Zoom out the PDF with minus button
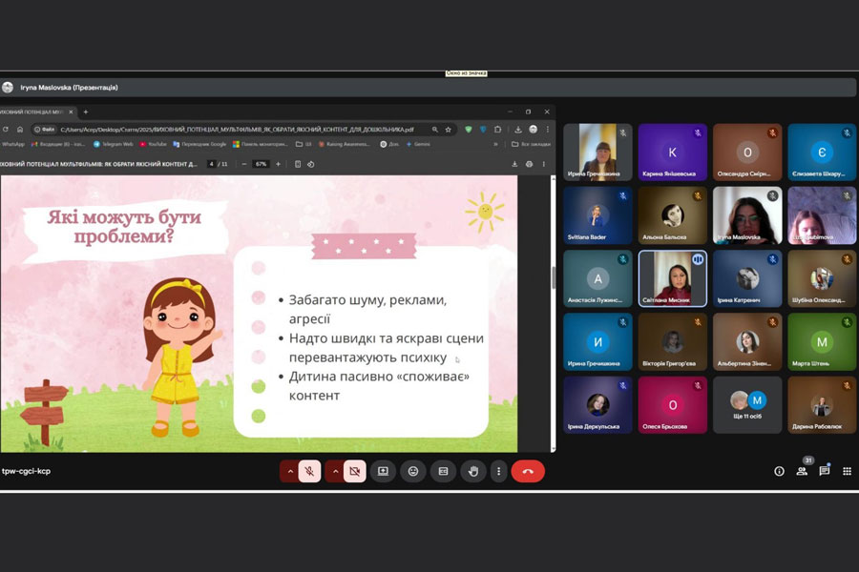 [x=243, y=164]
